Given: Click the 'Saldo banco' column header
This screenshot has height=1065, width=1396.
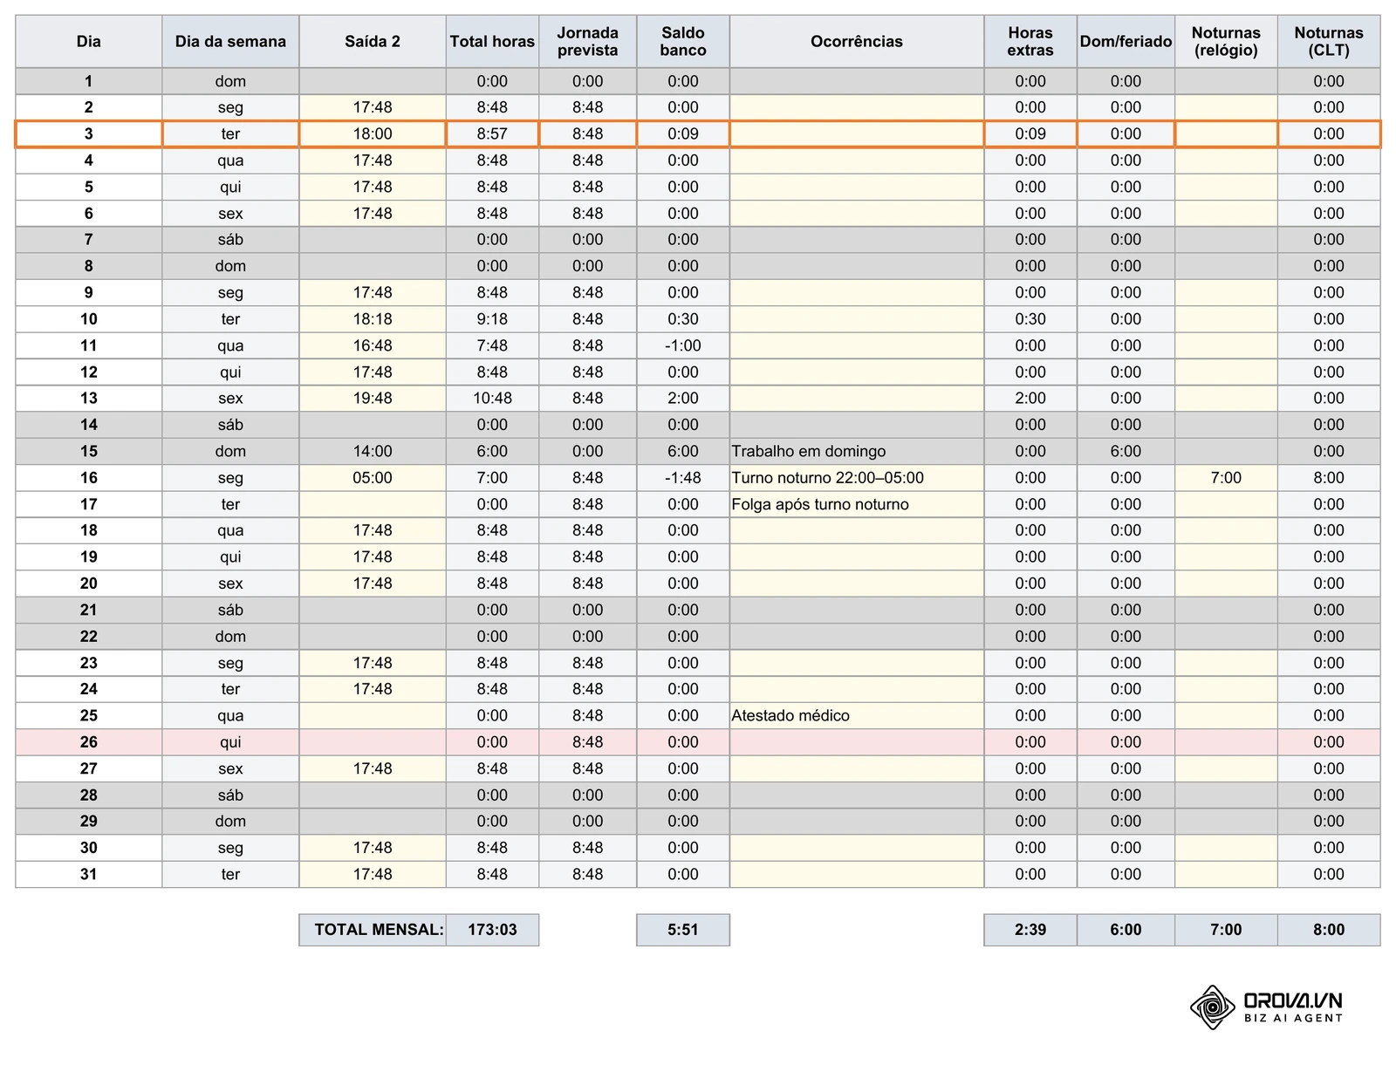Looking at the screenshot, I should coord(683,41).
